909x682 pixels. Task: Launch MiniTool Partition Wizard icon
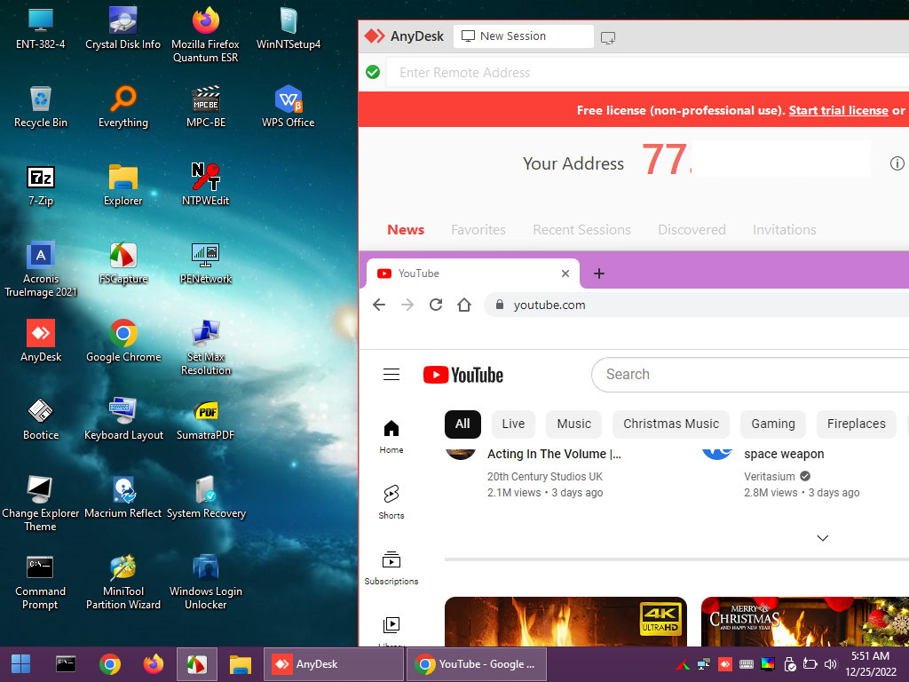pyautogui.click(x=123, y=582)
